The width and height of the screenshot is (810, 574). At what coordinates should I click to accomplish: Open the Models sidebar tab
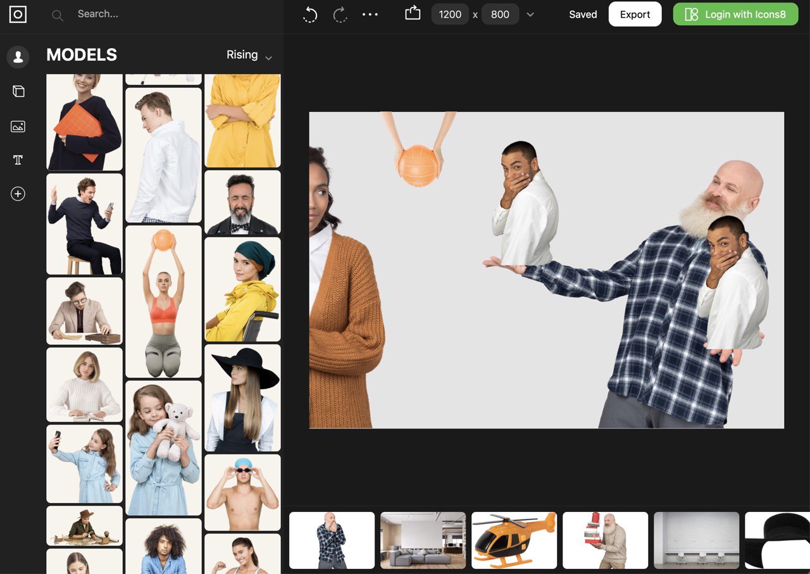click(x=18, y=57)
